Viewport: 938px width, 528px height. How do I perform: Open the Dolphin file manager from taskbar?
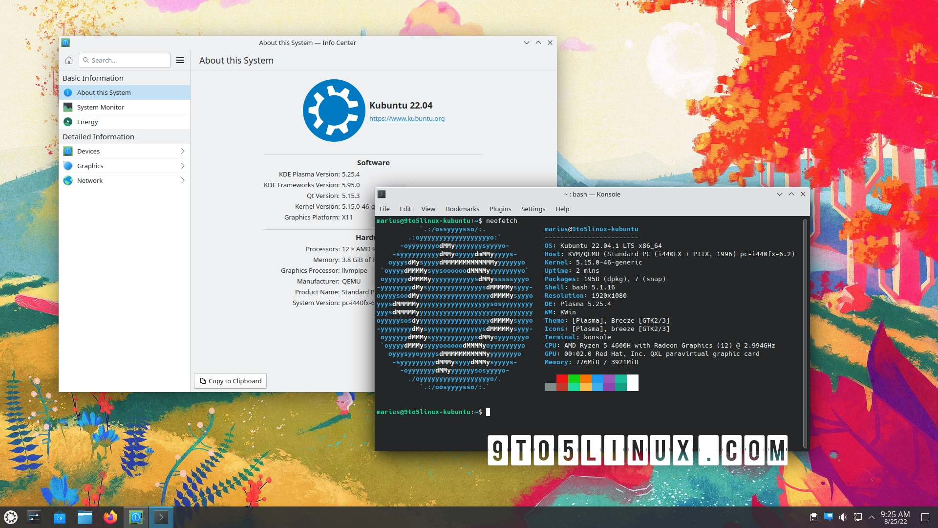point(85,517)
